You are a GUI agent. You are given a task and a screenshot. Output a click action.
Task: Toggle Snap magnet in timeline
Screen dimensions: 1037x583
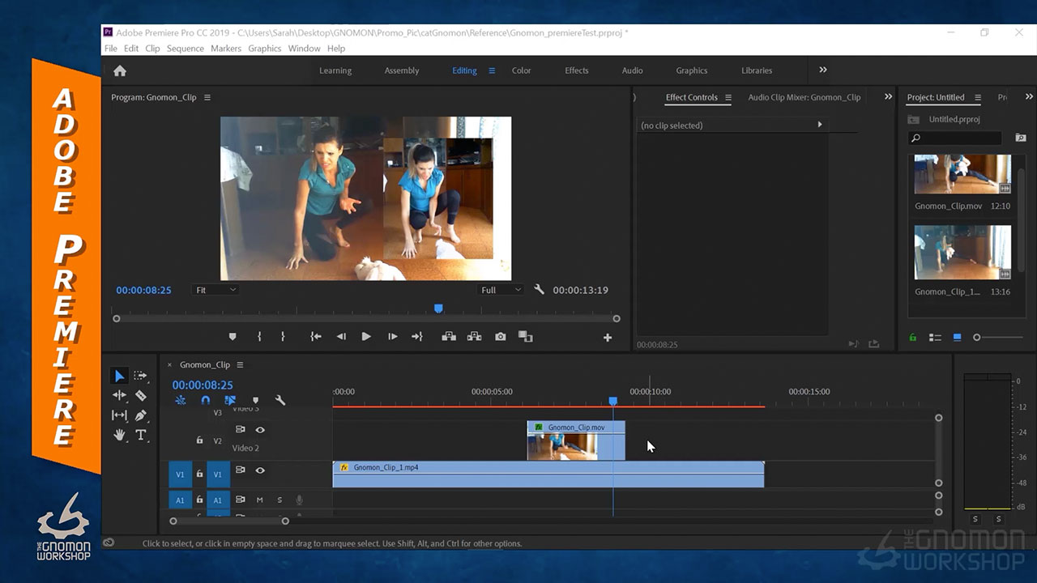click(205, 400)
